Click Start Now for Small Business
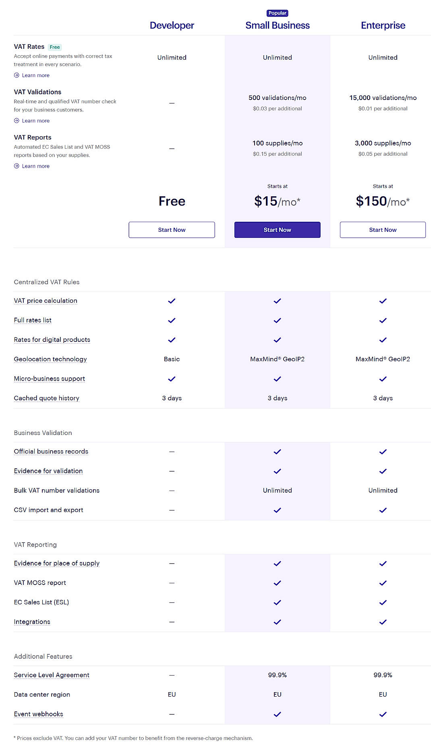This screenshot has width=431, height=747. tap(277, 230)
